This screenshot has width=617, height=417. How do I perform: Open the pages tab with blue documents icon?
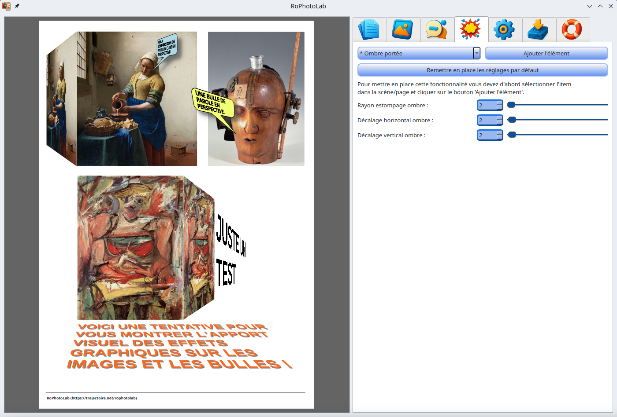coord(369,29)
